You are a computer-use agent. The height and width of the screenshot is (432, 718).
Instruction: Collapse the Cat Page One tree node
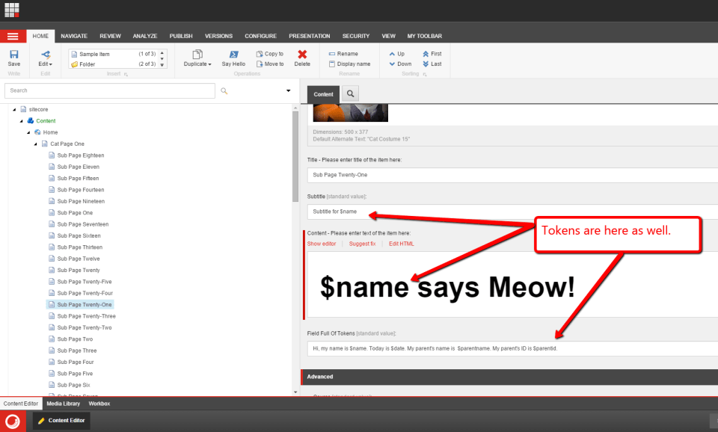35,144
